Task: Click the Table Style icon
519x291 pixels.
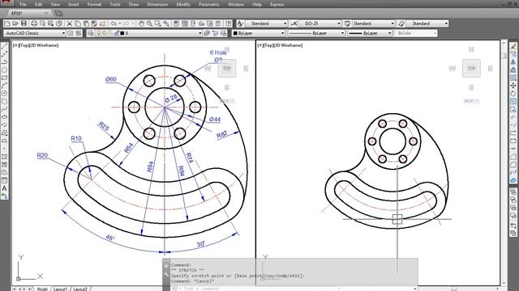Action: (347, 23)
